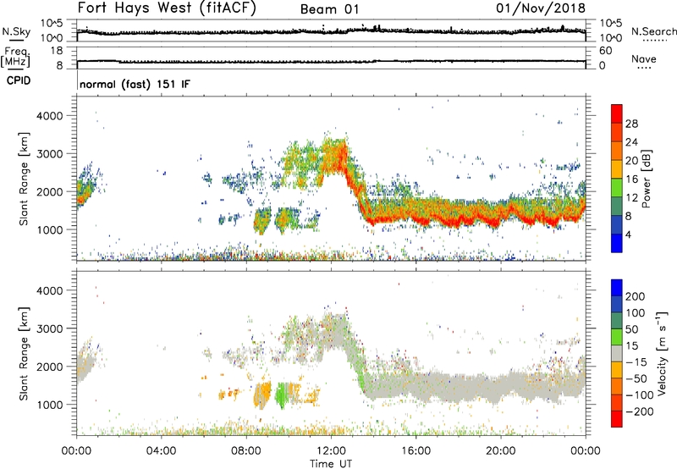
Task: Click the "200" velocity colorbar label
Action: pos(636,296)
